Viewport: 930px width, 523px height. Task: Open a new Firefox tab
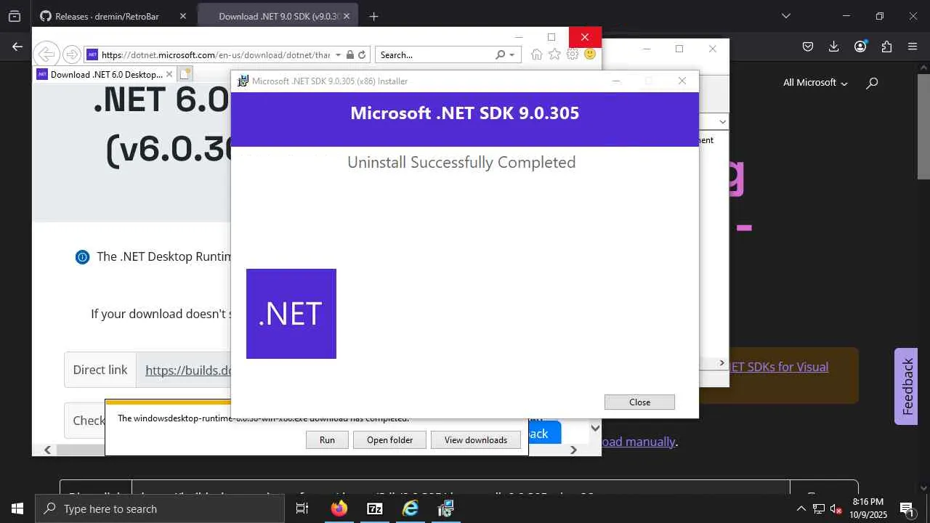click(373, 16)
